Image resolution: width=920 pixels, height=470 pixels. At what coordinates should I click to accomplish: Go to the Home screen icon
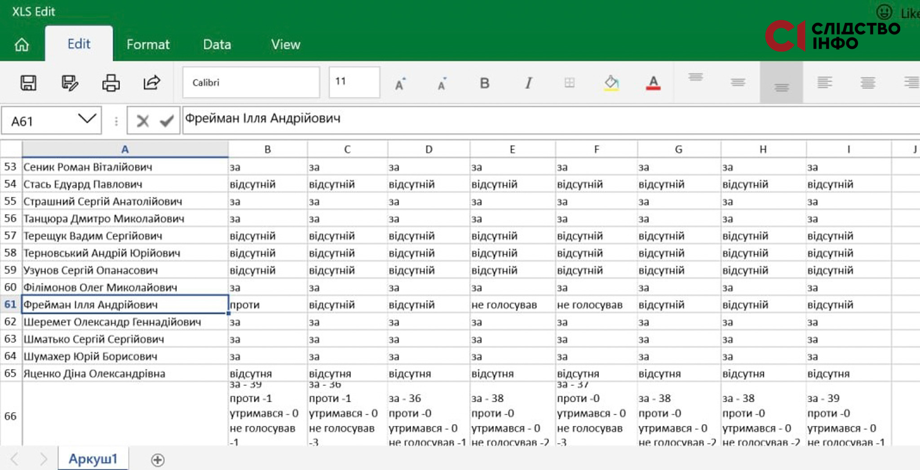22,44
